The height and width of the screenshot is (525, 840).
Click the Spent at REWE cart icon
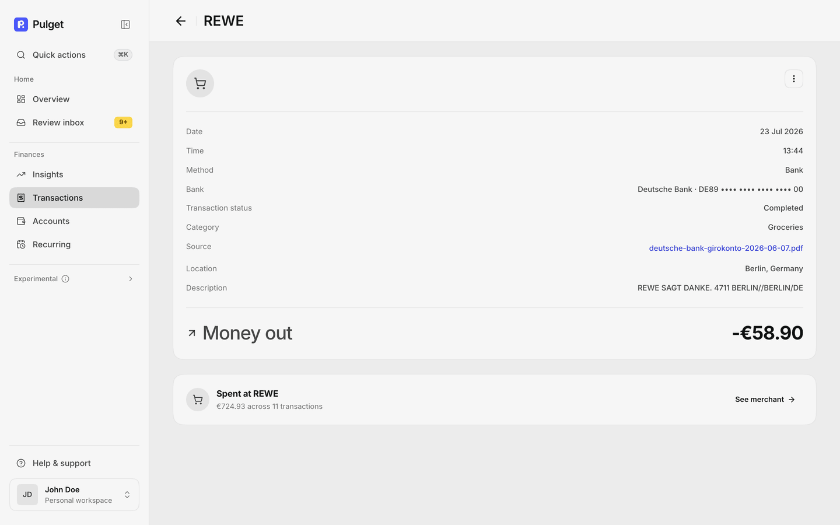pos(198,400)
